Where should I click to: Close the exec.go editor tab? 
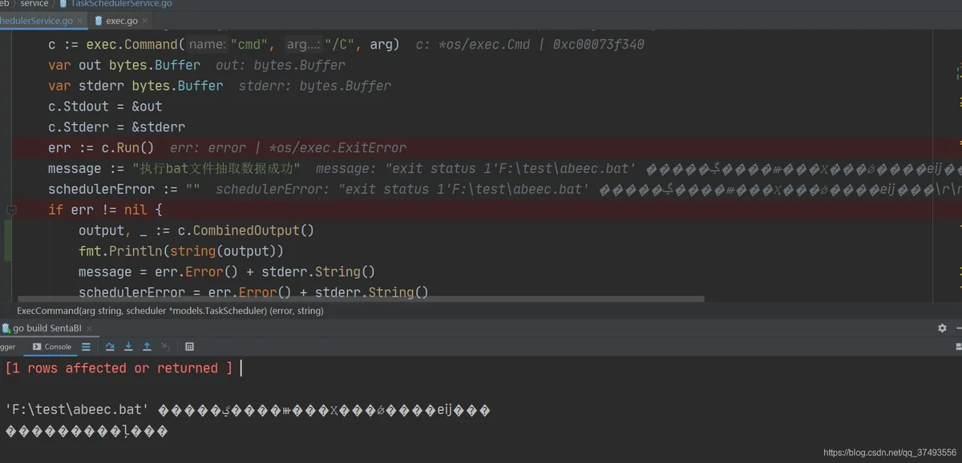click(x=146, y=21)
